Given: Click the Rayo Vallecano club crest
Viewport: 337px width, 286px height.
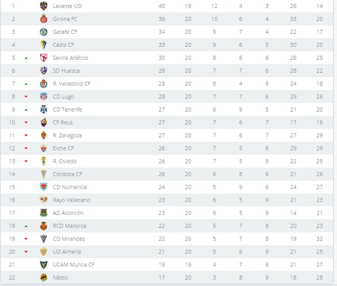Looking at the screenshot, I should click(x=44, y=200).
